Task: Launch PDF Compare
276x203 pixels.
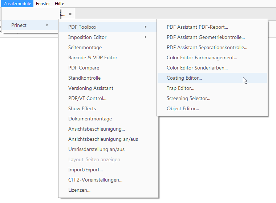Action: click(107, 68)
